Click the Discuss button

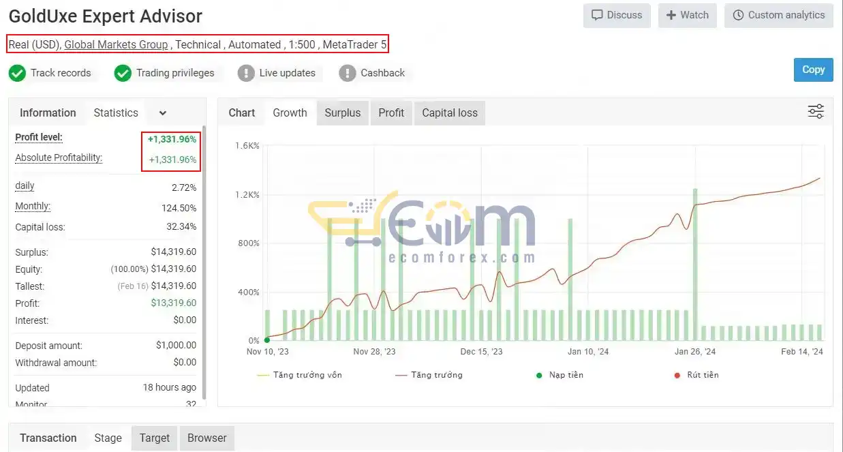pos(617,15)
